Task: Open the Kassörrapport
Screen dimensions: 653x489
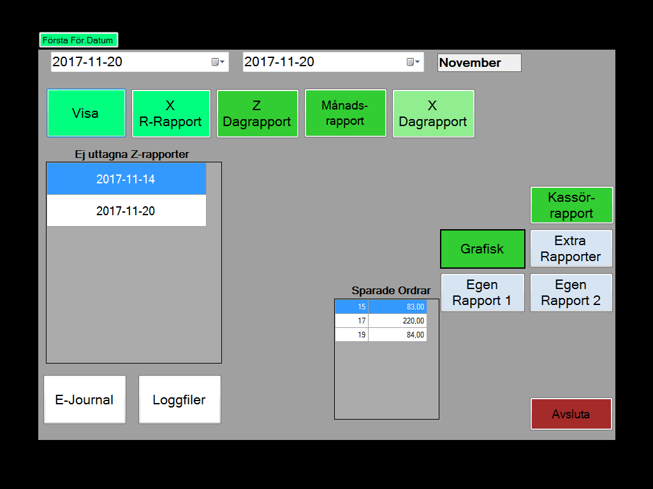Action: pos(571,205)
